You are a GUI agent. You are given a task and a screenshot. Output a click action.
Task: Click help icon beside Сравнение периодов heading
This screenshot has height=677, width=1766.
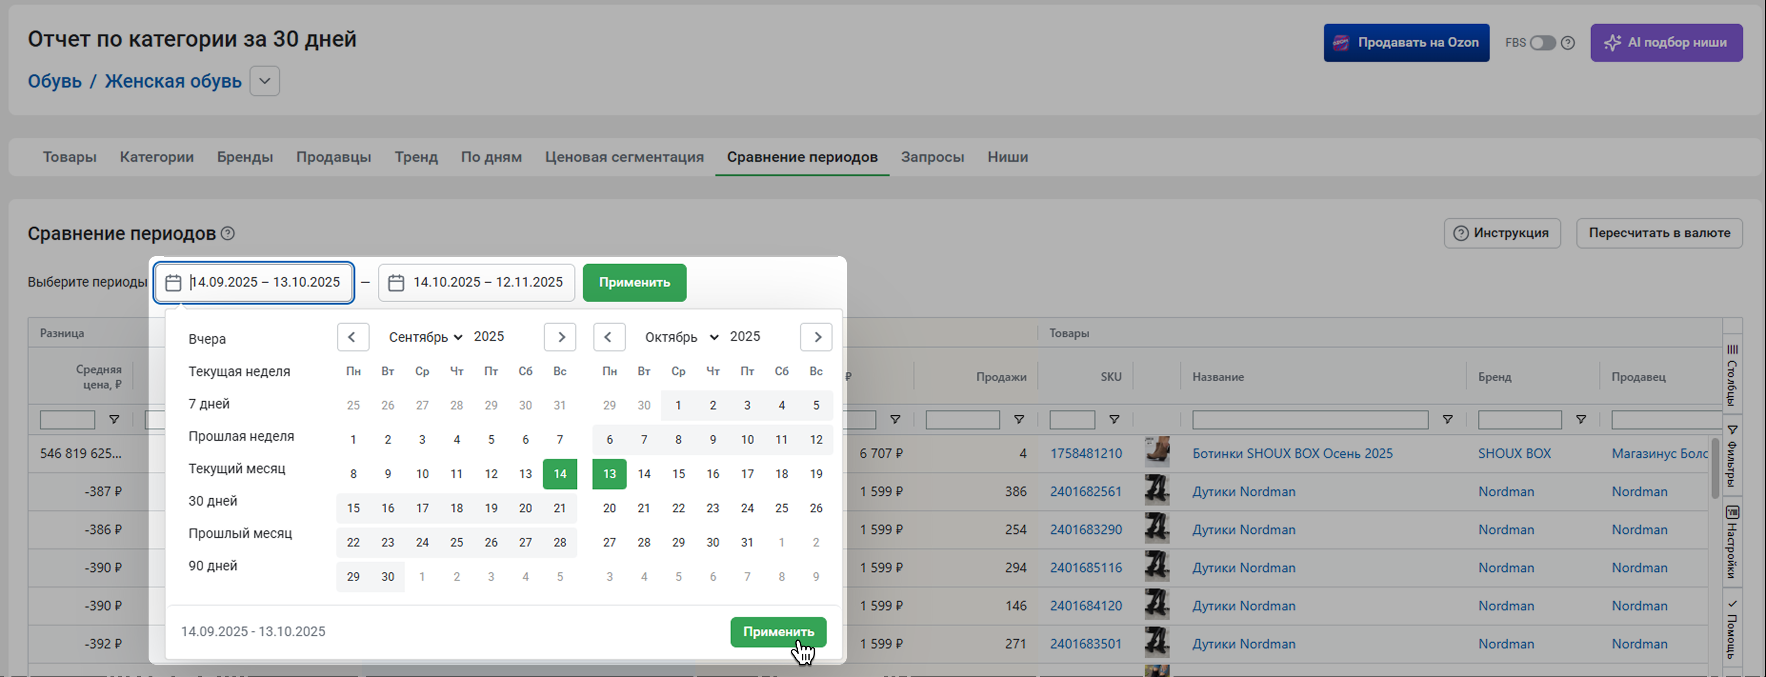[x=228, y=234]
